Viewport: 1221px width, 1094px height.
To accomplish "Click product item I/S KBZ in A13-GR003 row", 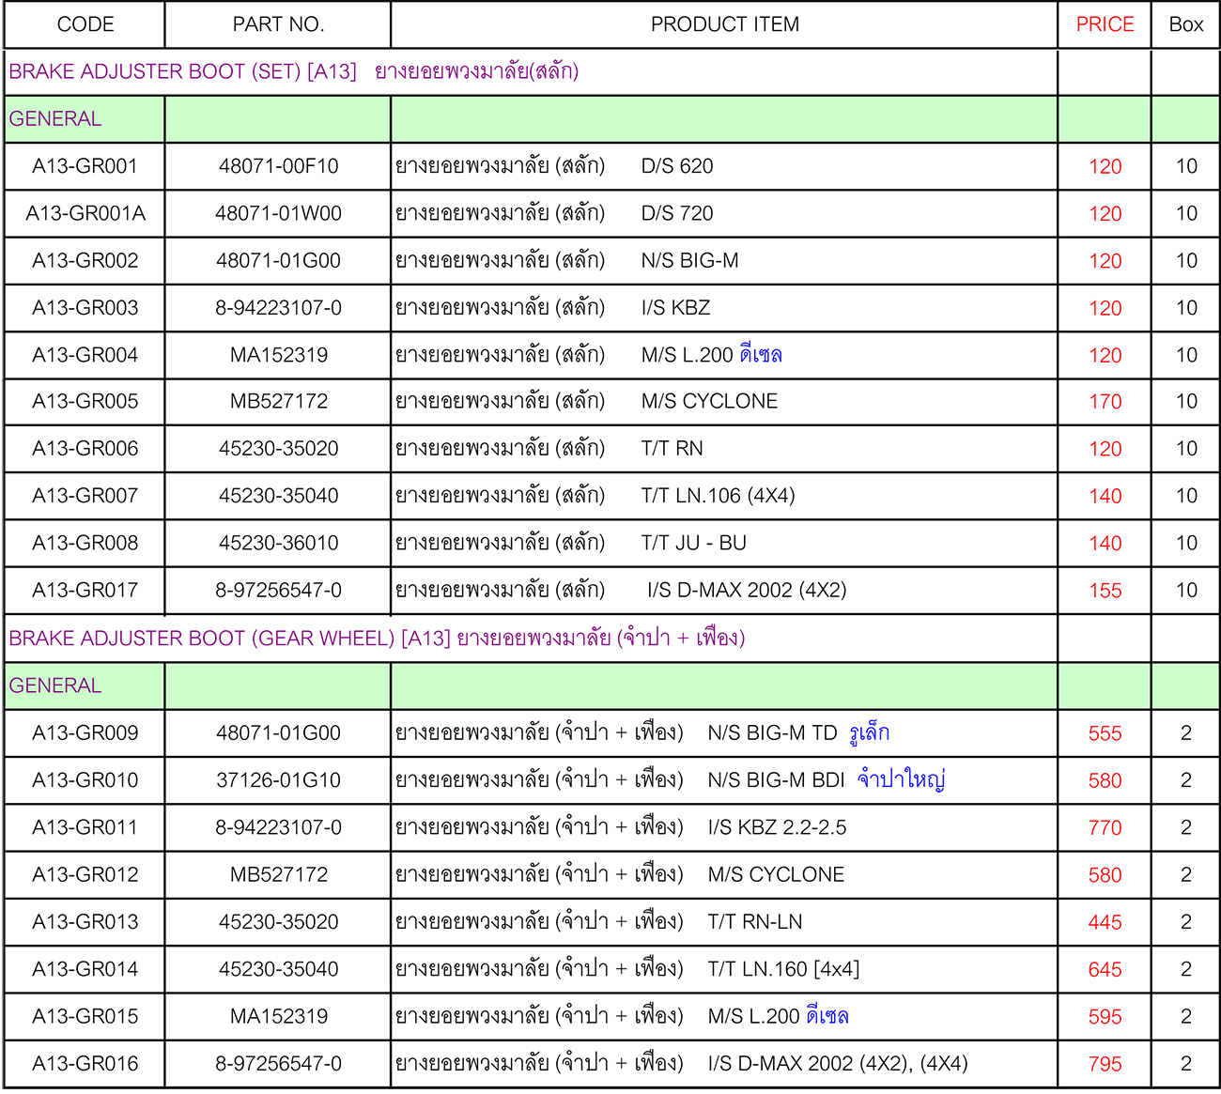I will [x=675, y=307].
